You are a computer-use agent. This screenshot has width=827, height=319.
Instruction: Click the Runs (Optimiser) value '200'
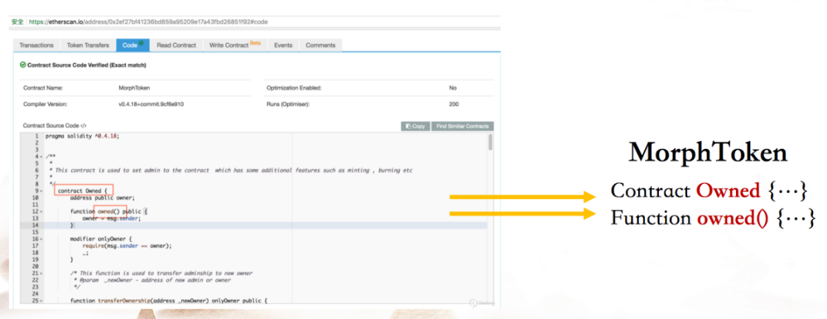(454, 105)
